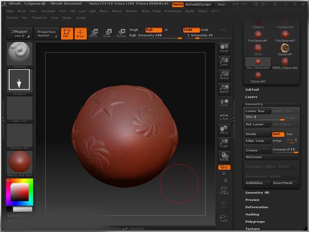Viewport: 309px width, 232px height.
Task: Activate Edit mode button in top shelf
Action: (65, 34)
